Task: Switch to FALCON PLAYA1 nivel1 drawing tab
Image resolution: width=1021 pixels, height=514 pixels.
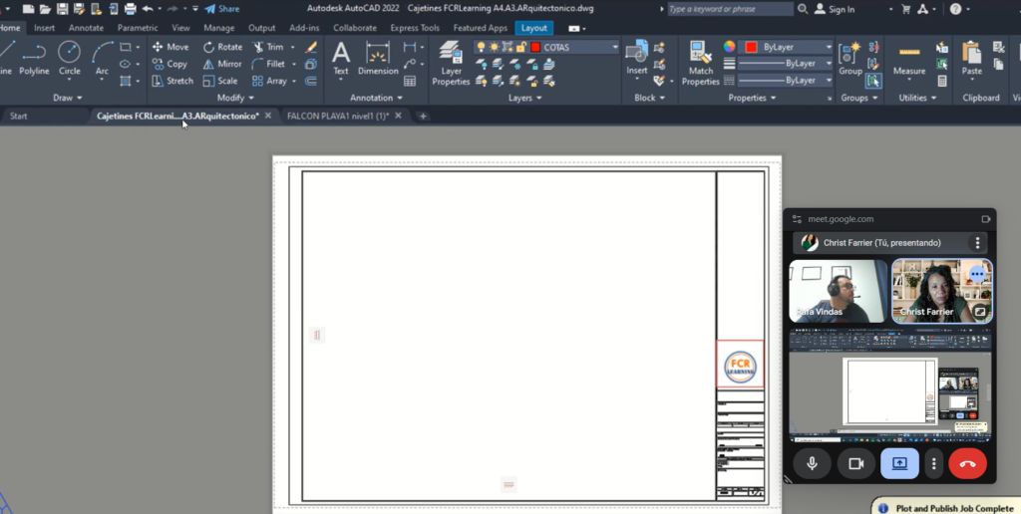Action: [338, 116]
